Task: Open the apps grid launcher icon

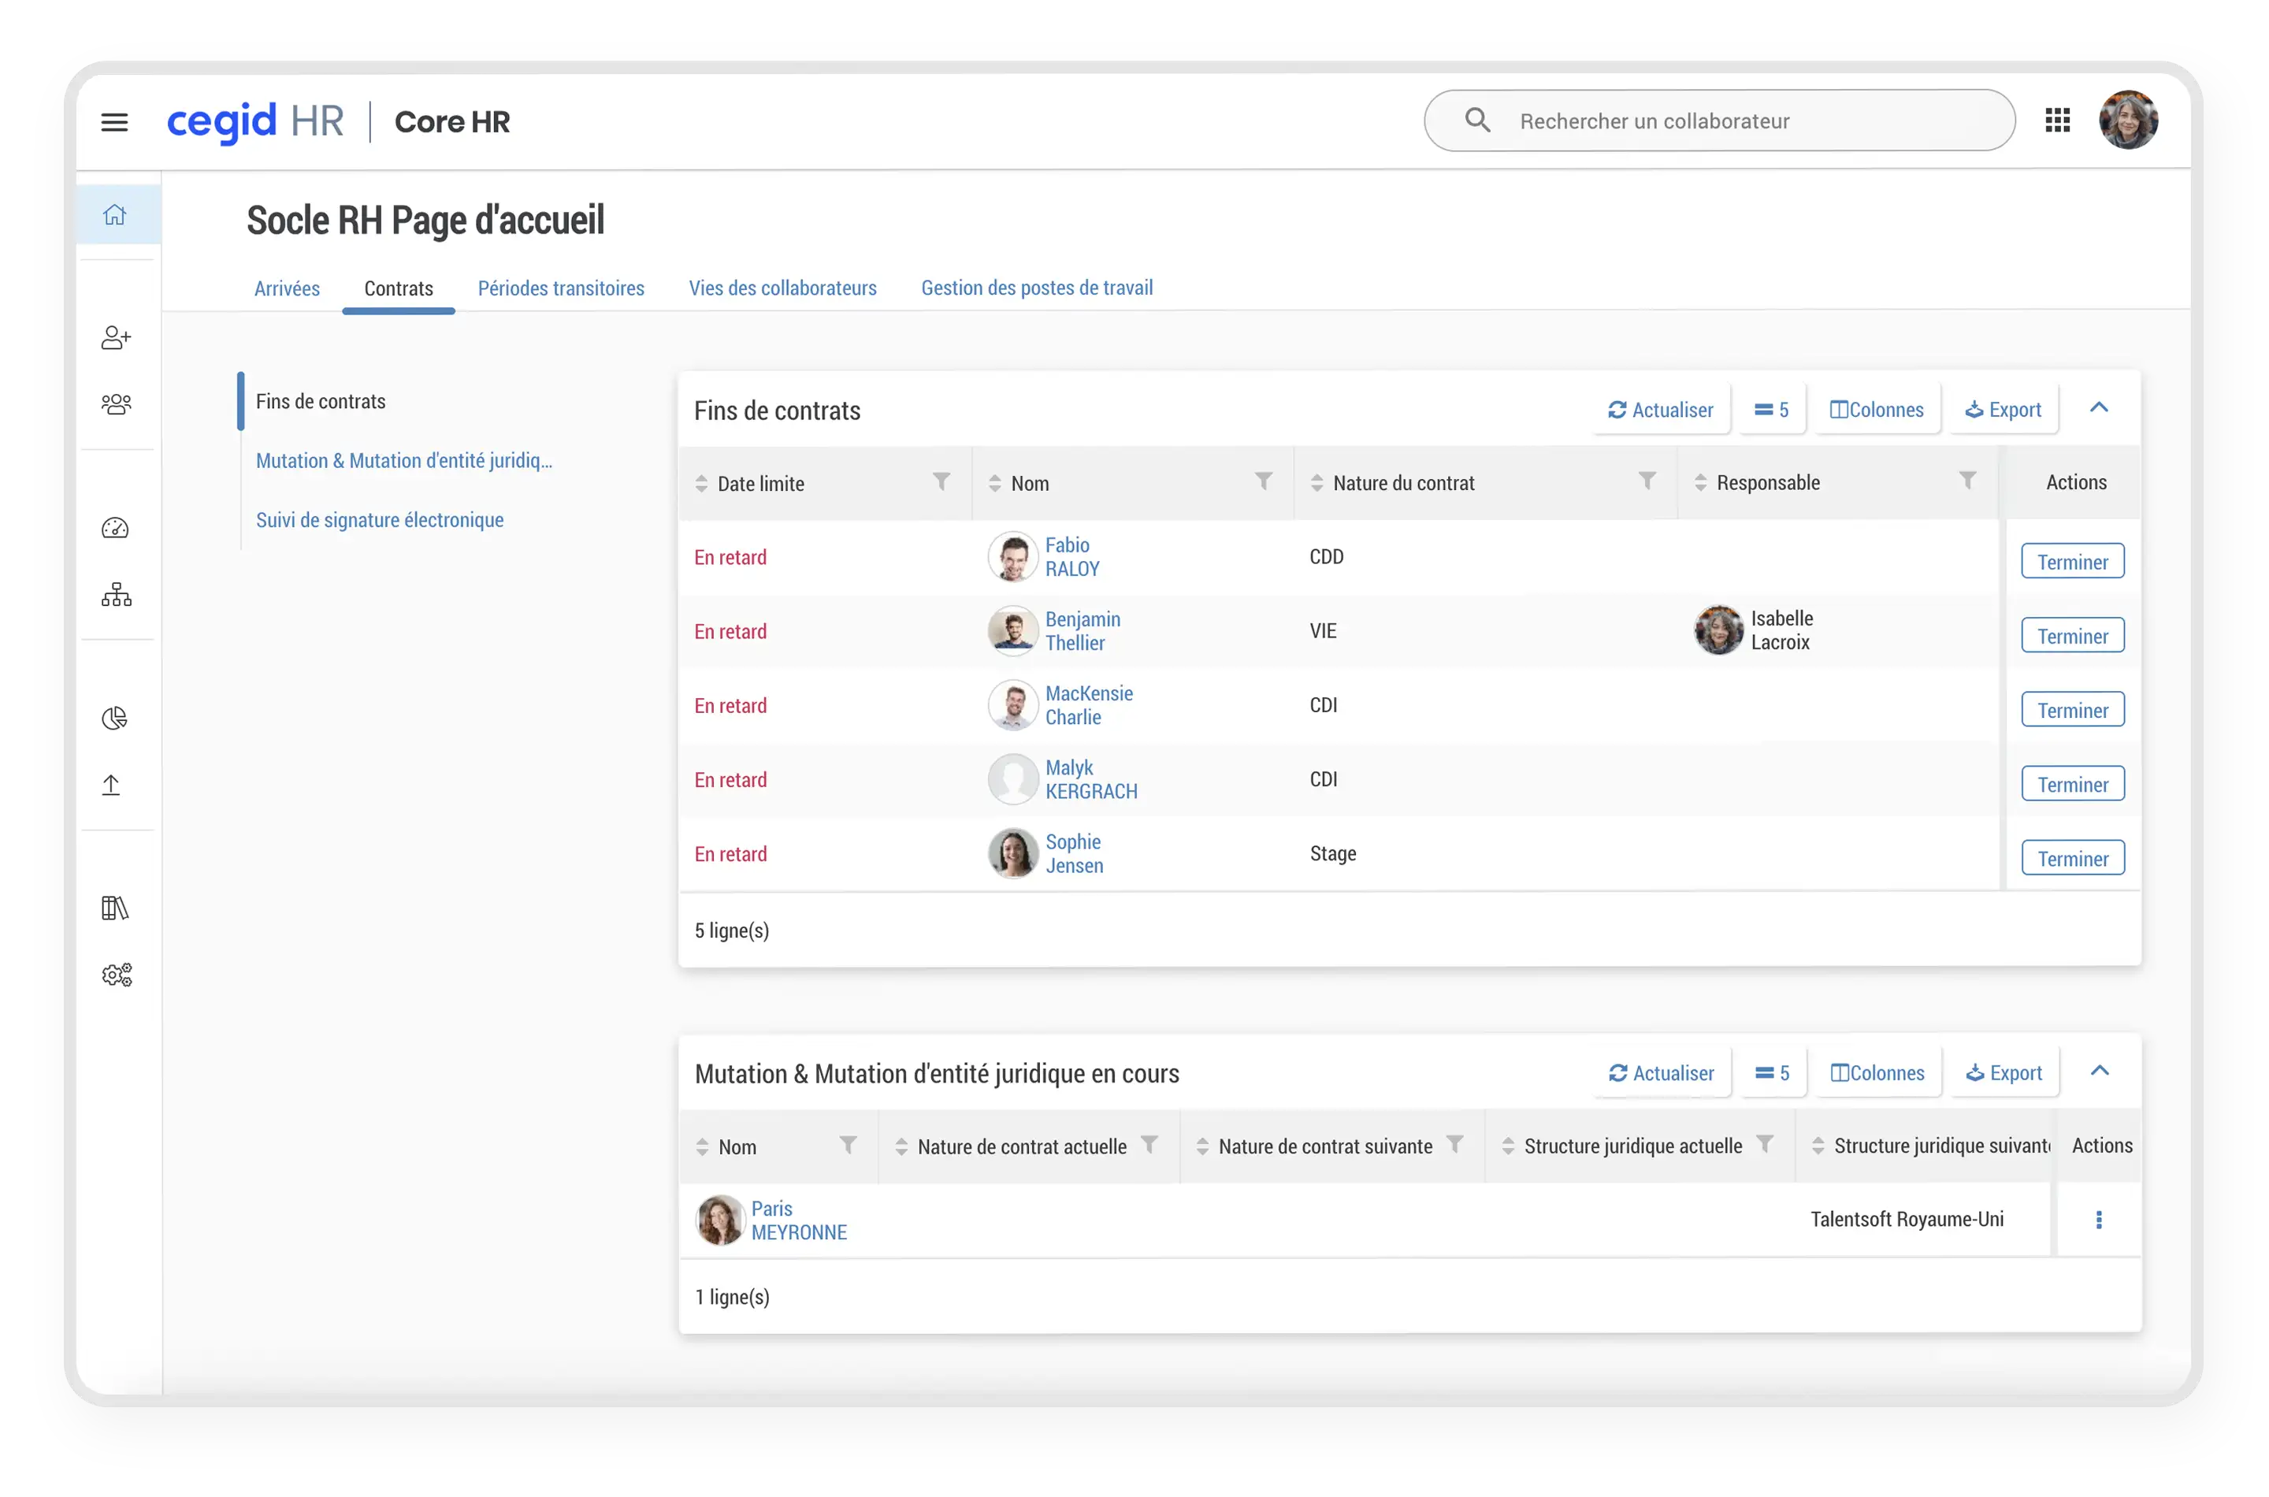Action: click(x=2057, y=121)
